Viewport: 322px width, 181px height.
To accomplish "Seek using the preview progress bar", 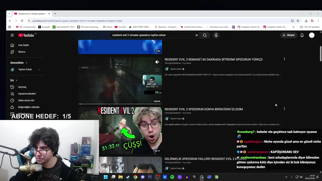I will [120, 104].
